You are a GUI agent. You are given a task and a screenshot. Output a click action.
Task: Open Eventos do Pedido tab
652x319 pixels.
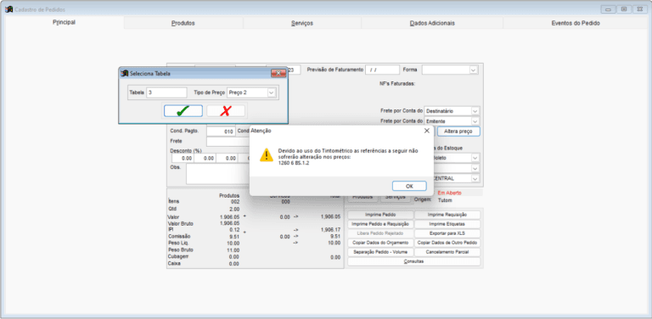click(576, 23)
